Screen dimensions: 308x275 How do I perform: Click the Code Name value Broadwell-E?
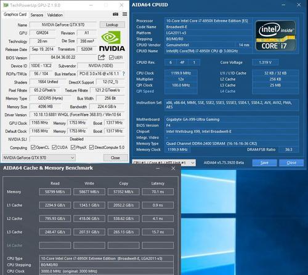208,27
